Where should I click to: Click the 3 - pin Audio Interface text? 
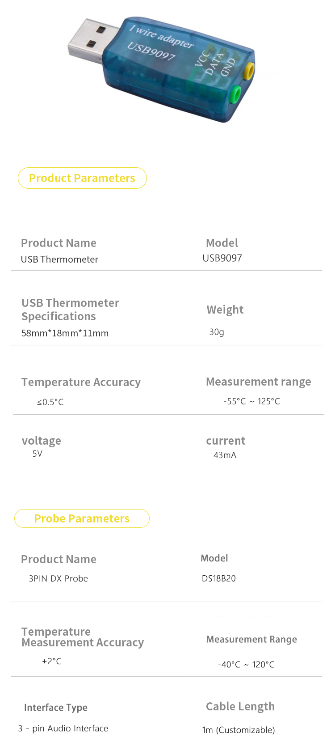63,728
